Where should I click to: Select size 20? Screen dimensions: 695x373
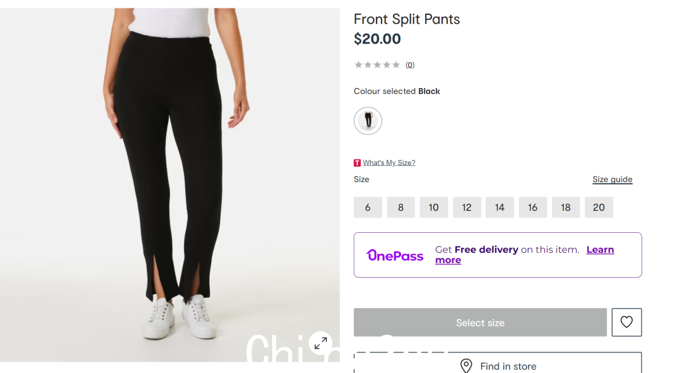[x=599, y=207]
